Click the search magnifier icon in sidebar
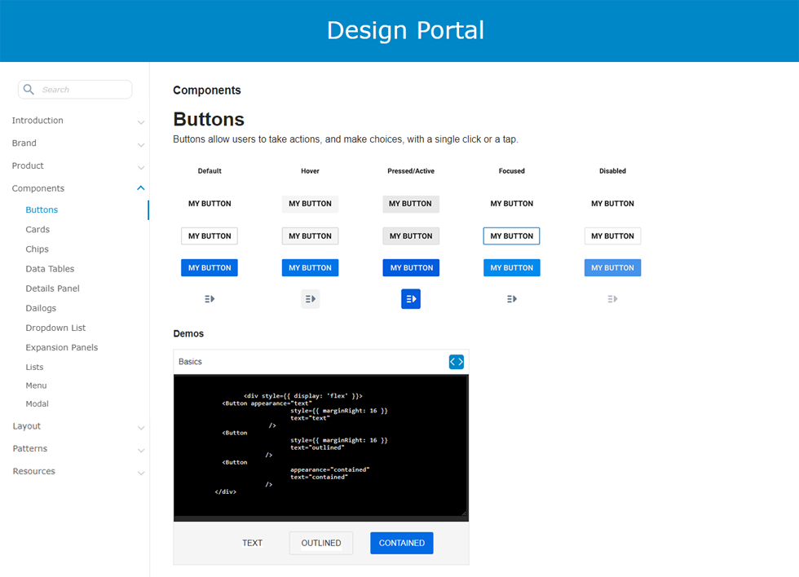Viewport: 799px width, 577px height. tap(29, 90)
